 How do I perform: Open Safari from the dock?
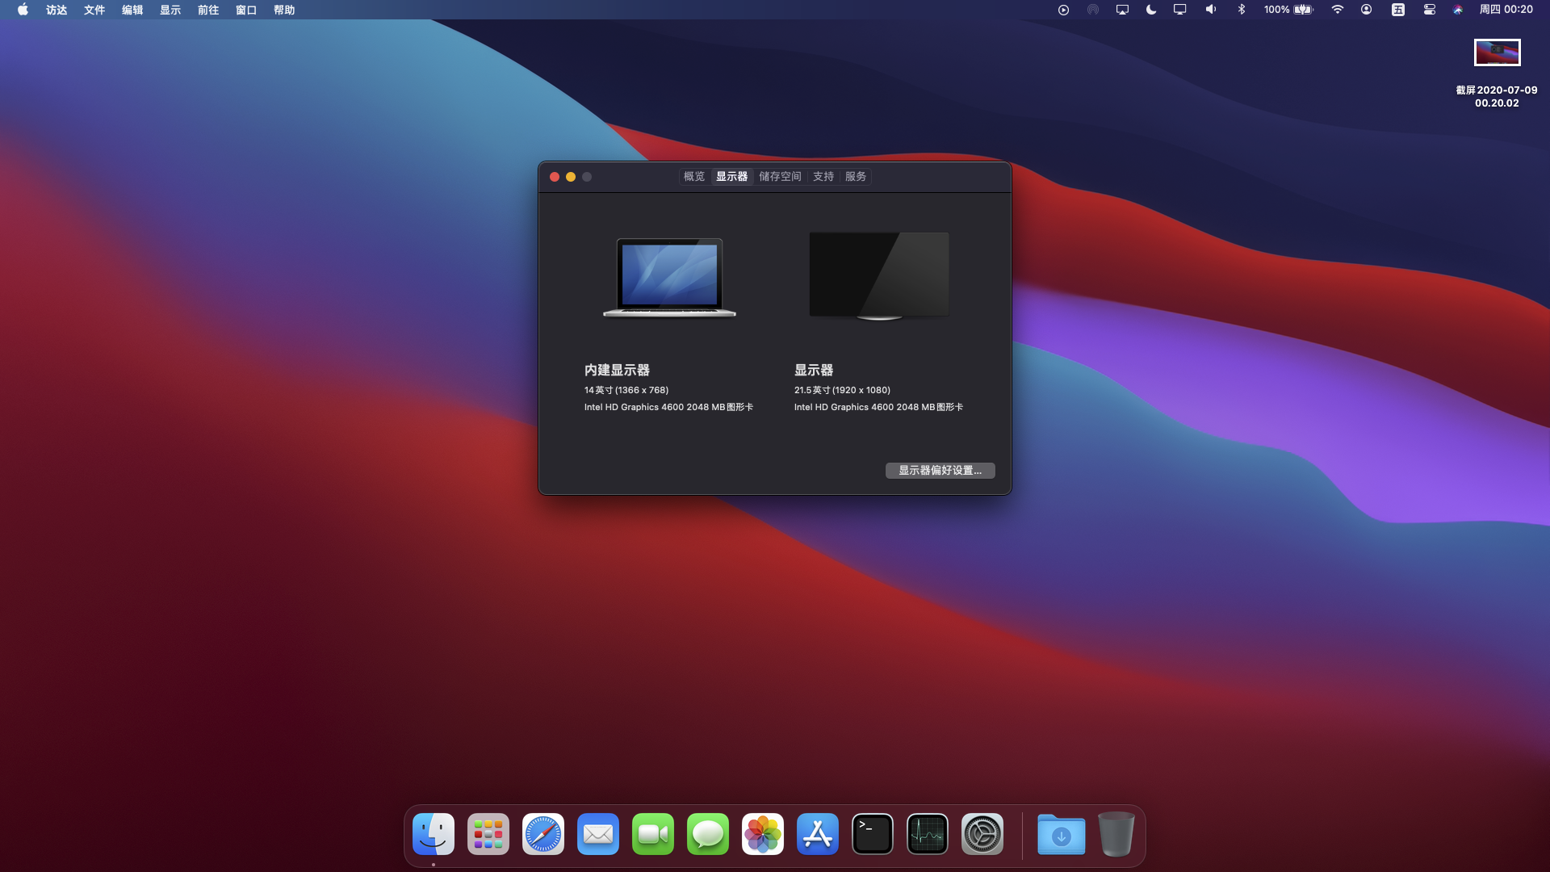(543, 834)
